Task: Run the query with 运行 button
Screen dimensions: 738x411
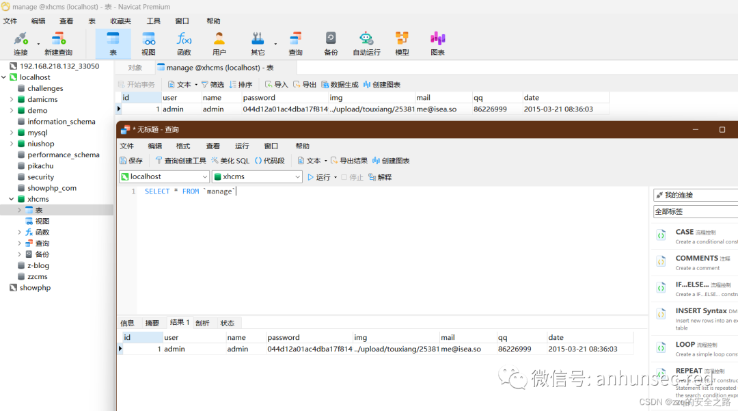Action: click(x=318, y=178)
